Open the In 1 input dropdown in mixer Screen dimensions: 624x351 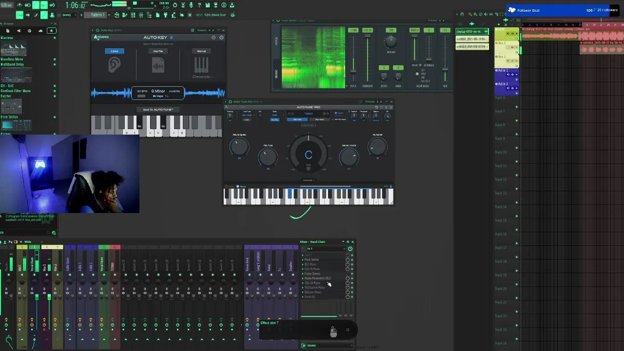[326, 249]
